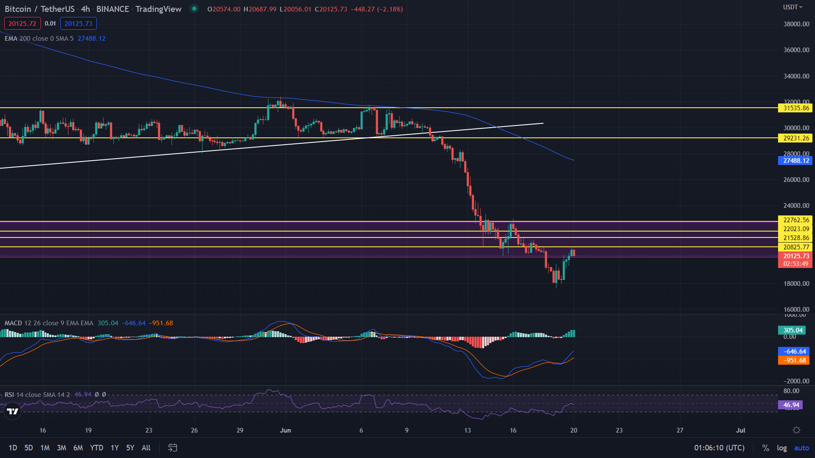Select the 1D time range
Viewport: 815px width, 458px height.
(x=13, y=448)
